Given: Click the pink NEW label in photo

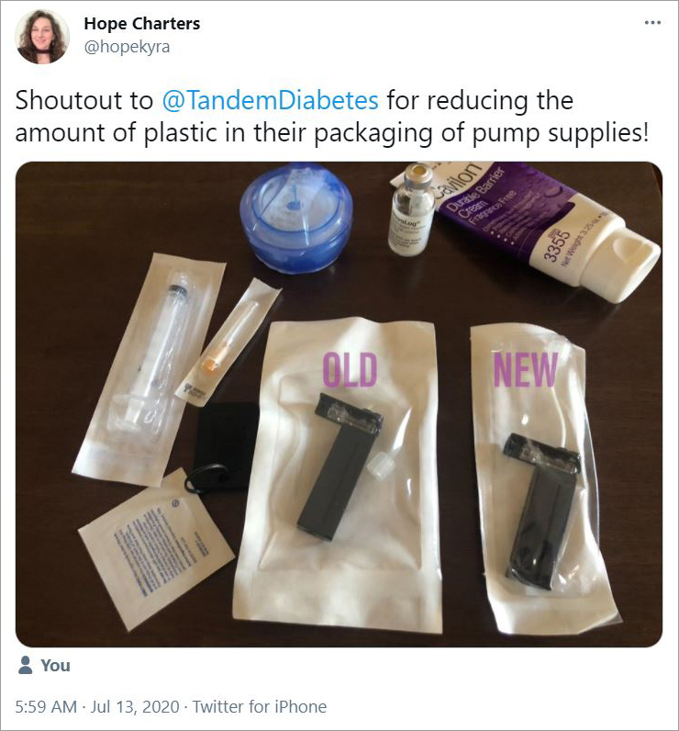Looking at the screenshot, I should [x=526, y=369].
